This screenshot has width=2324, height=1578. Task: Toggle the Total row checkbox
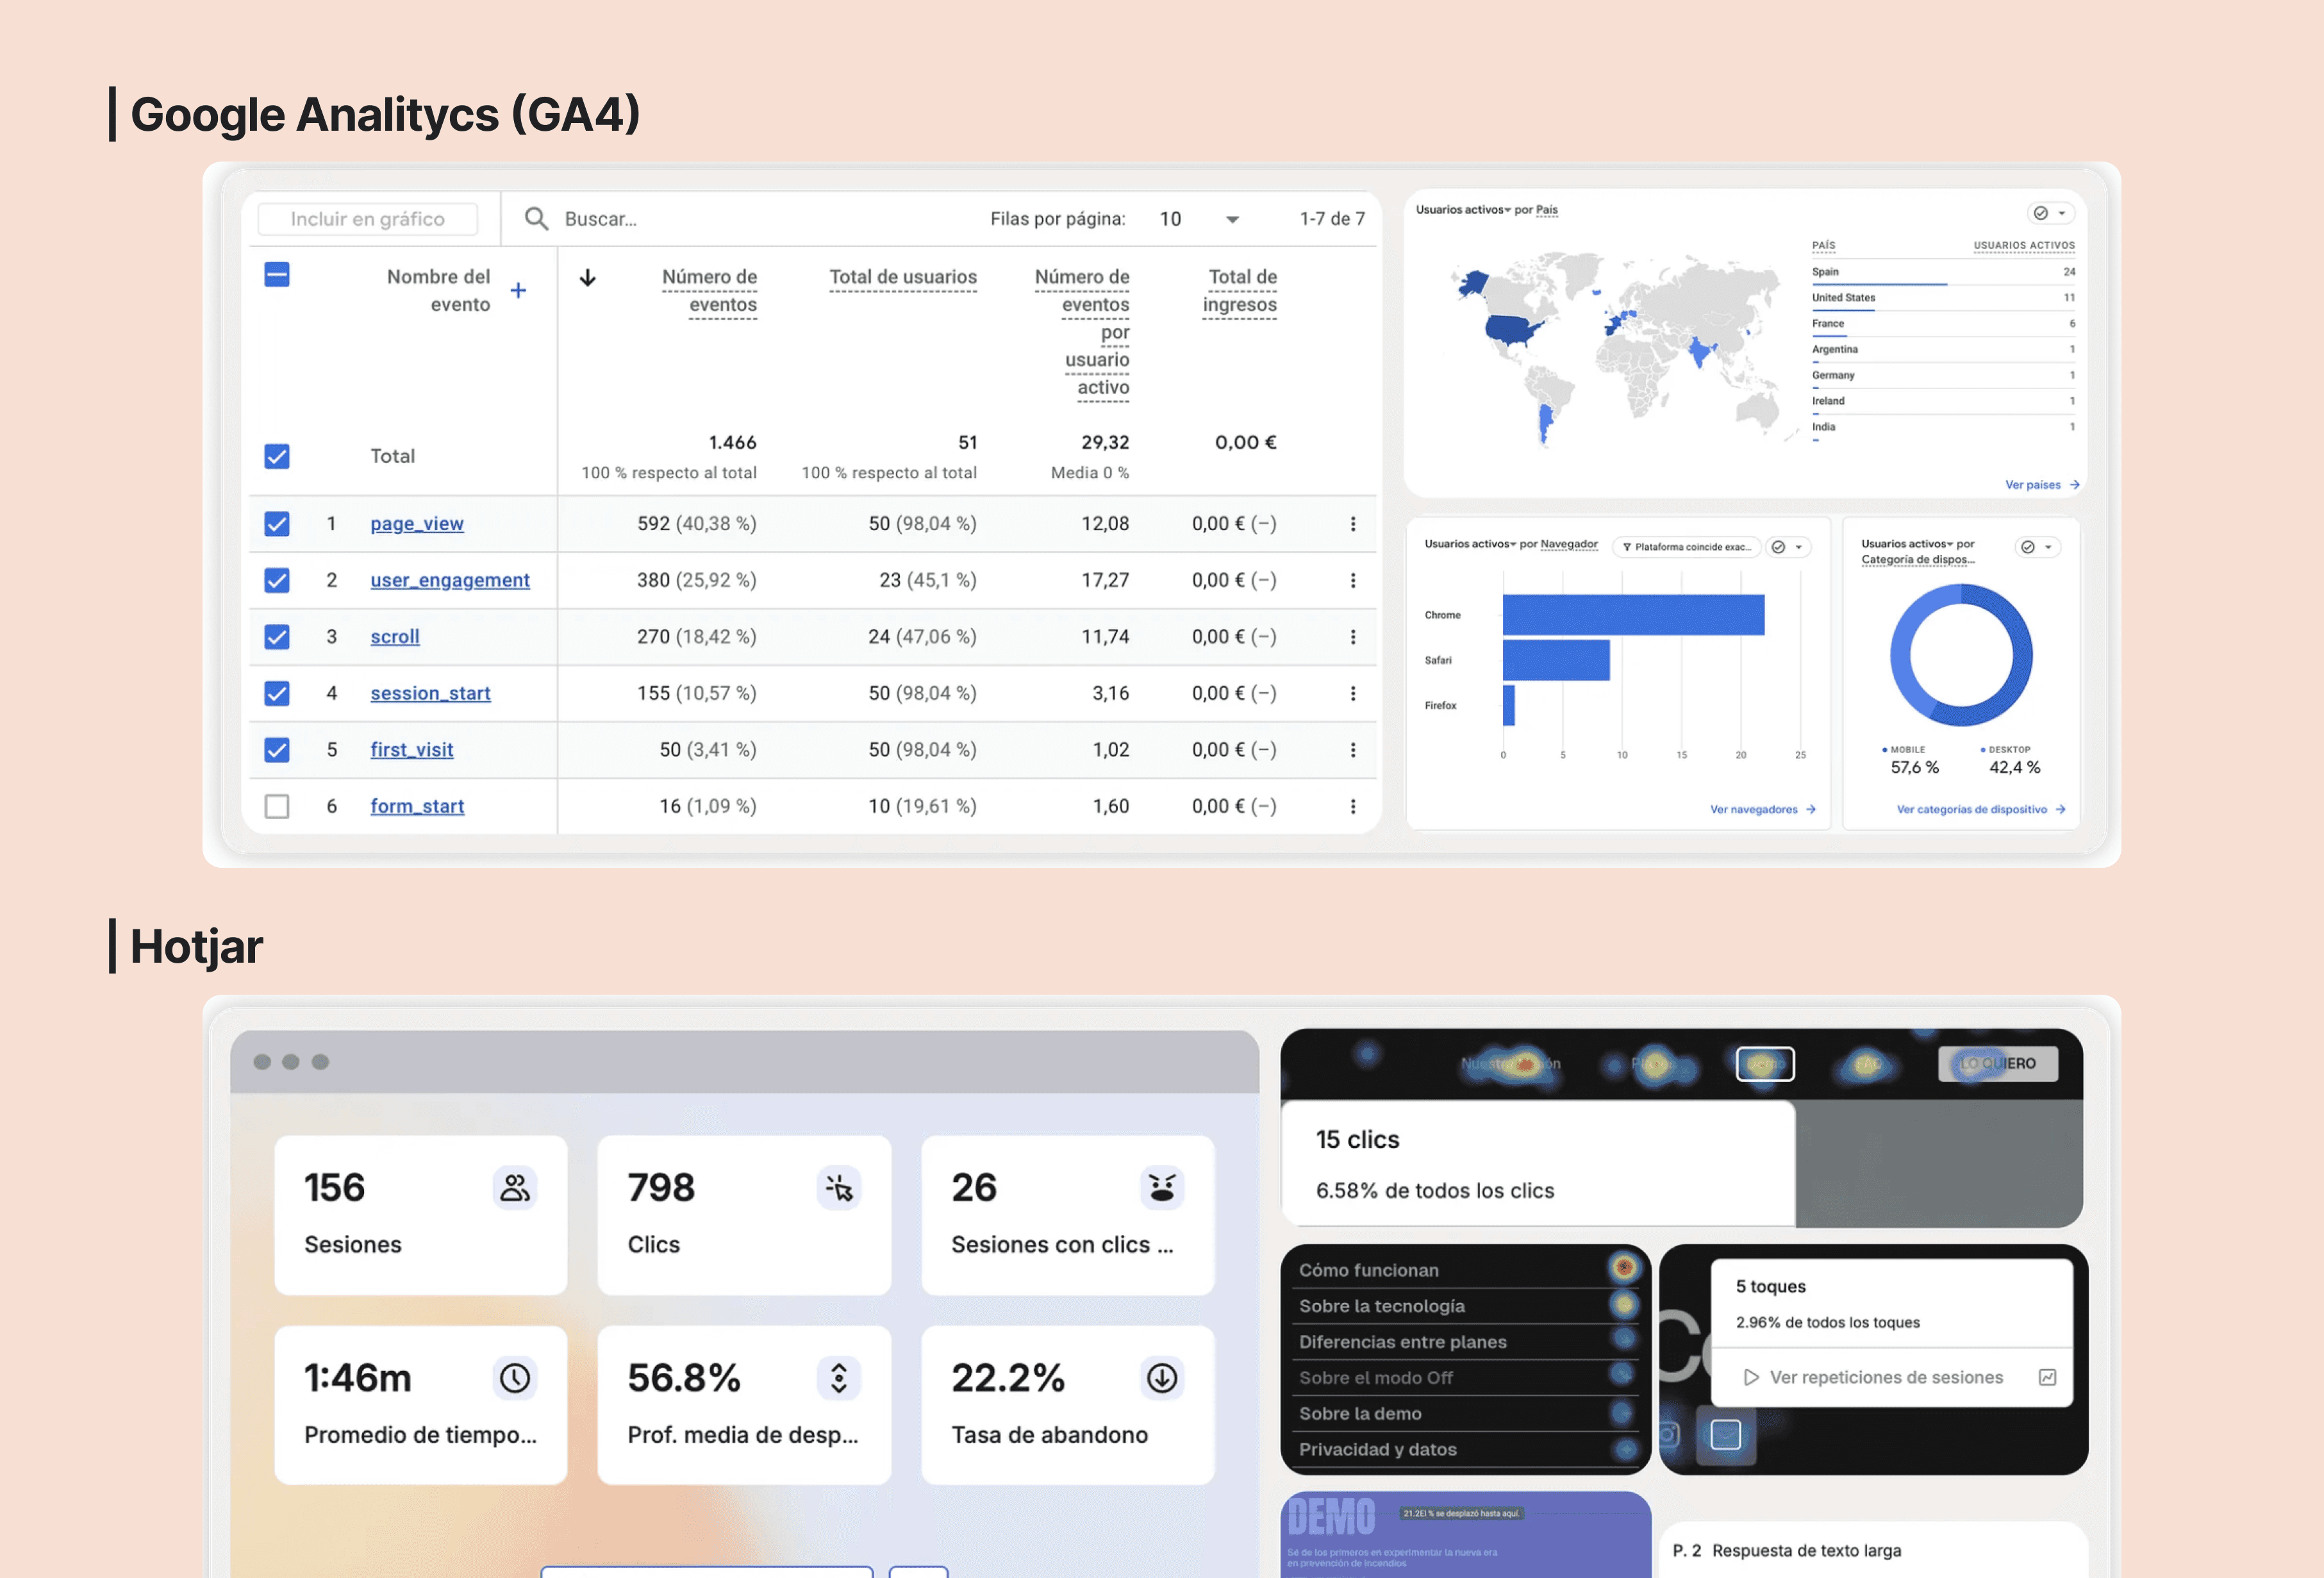(x=277, y=456)
